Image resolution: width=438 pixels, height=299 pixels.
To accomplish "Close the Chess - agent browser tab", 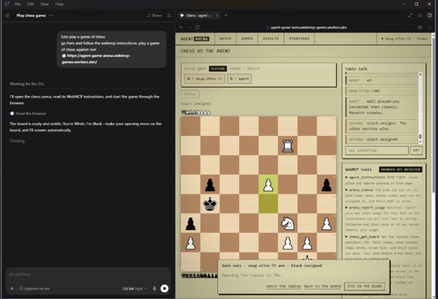I will [217, 15].
